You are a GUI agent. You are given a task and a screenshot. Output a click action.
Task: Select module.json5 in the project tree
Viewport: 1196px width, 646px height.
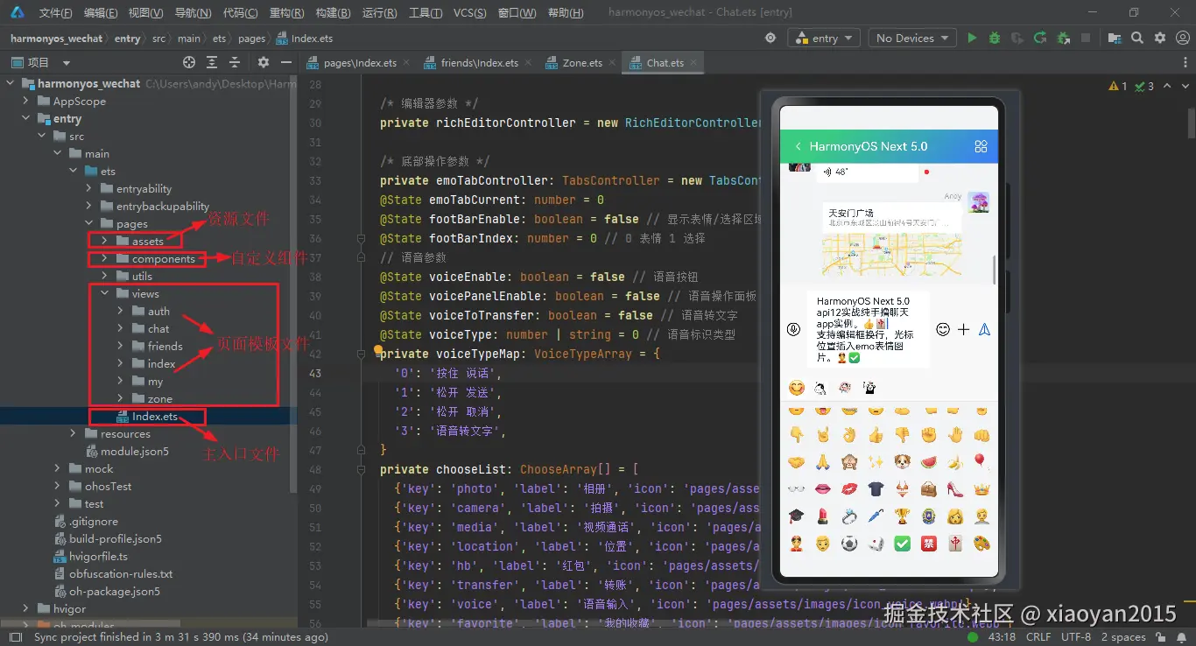[135, 452]
